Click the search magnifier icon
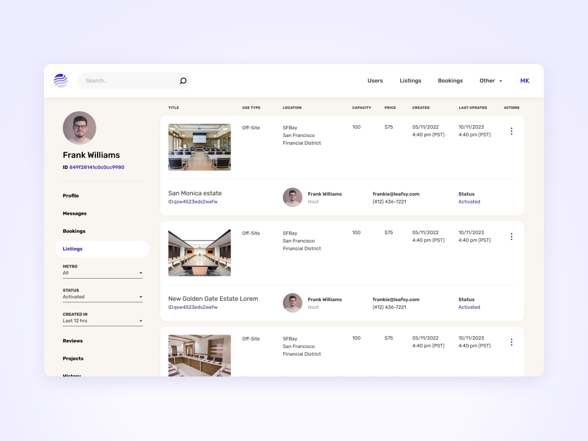 pos(183,81)
